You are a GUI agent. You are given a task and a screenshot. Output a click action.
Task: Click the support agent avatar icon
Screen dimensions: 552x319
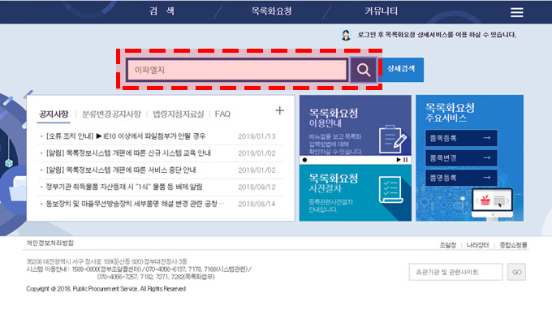[x=346, y=35]
